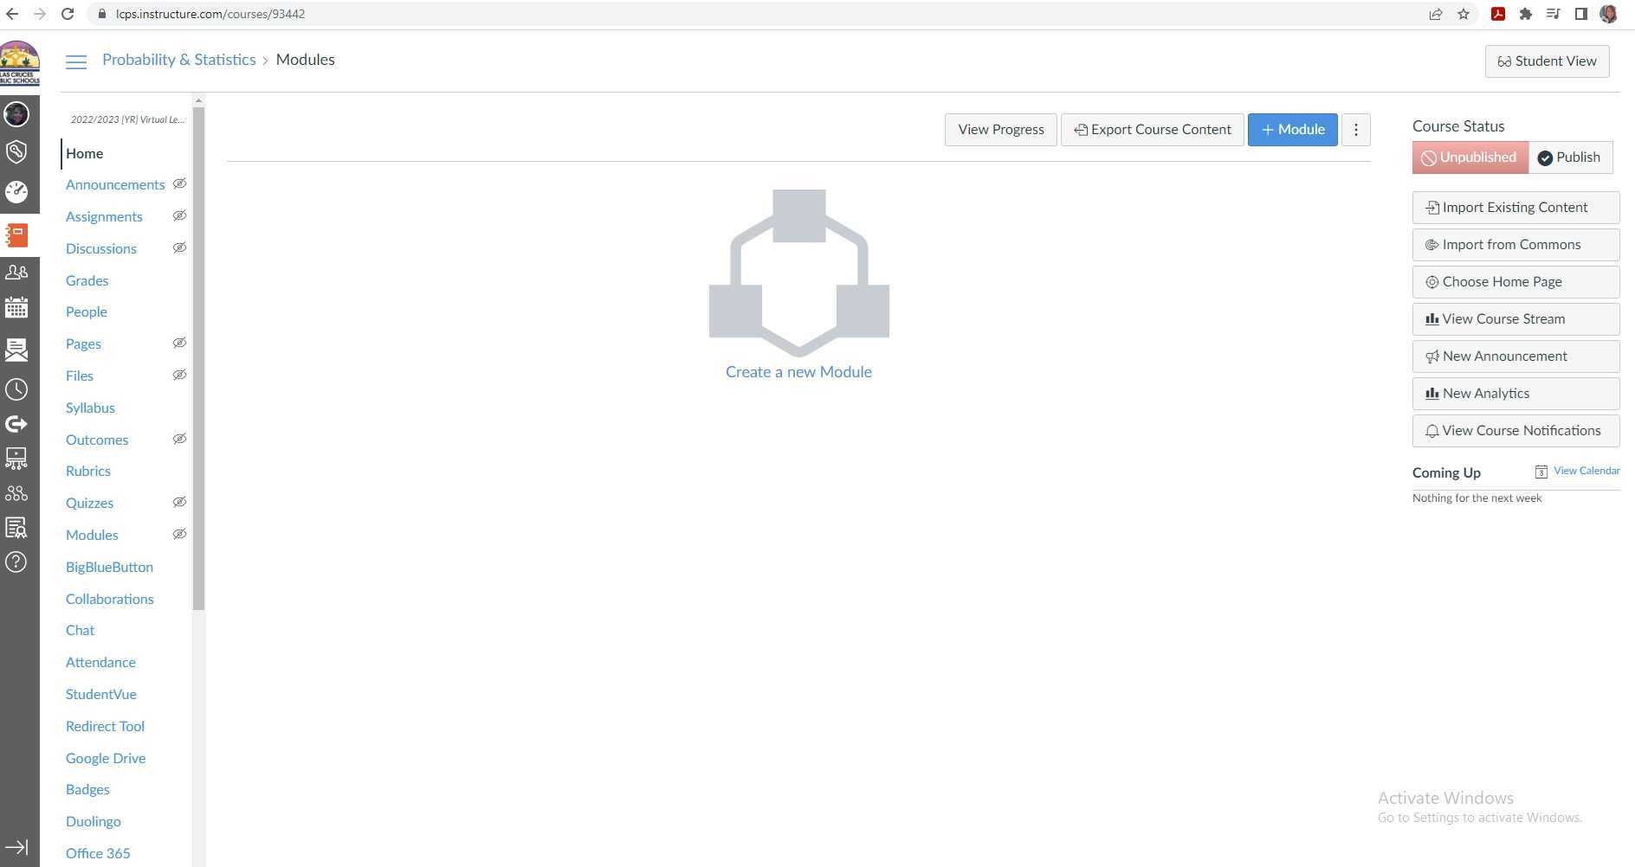Screen dimensions: 1635x867
Task: Reload the page with the browser refresh icon
Action: 68,14
